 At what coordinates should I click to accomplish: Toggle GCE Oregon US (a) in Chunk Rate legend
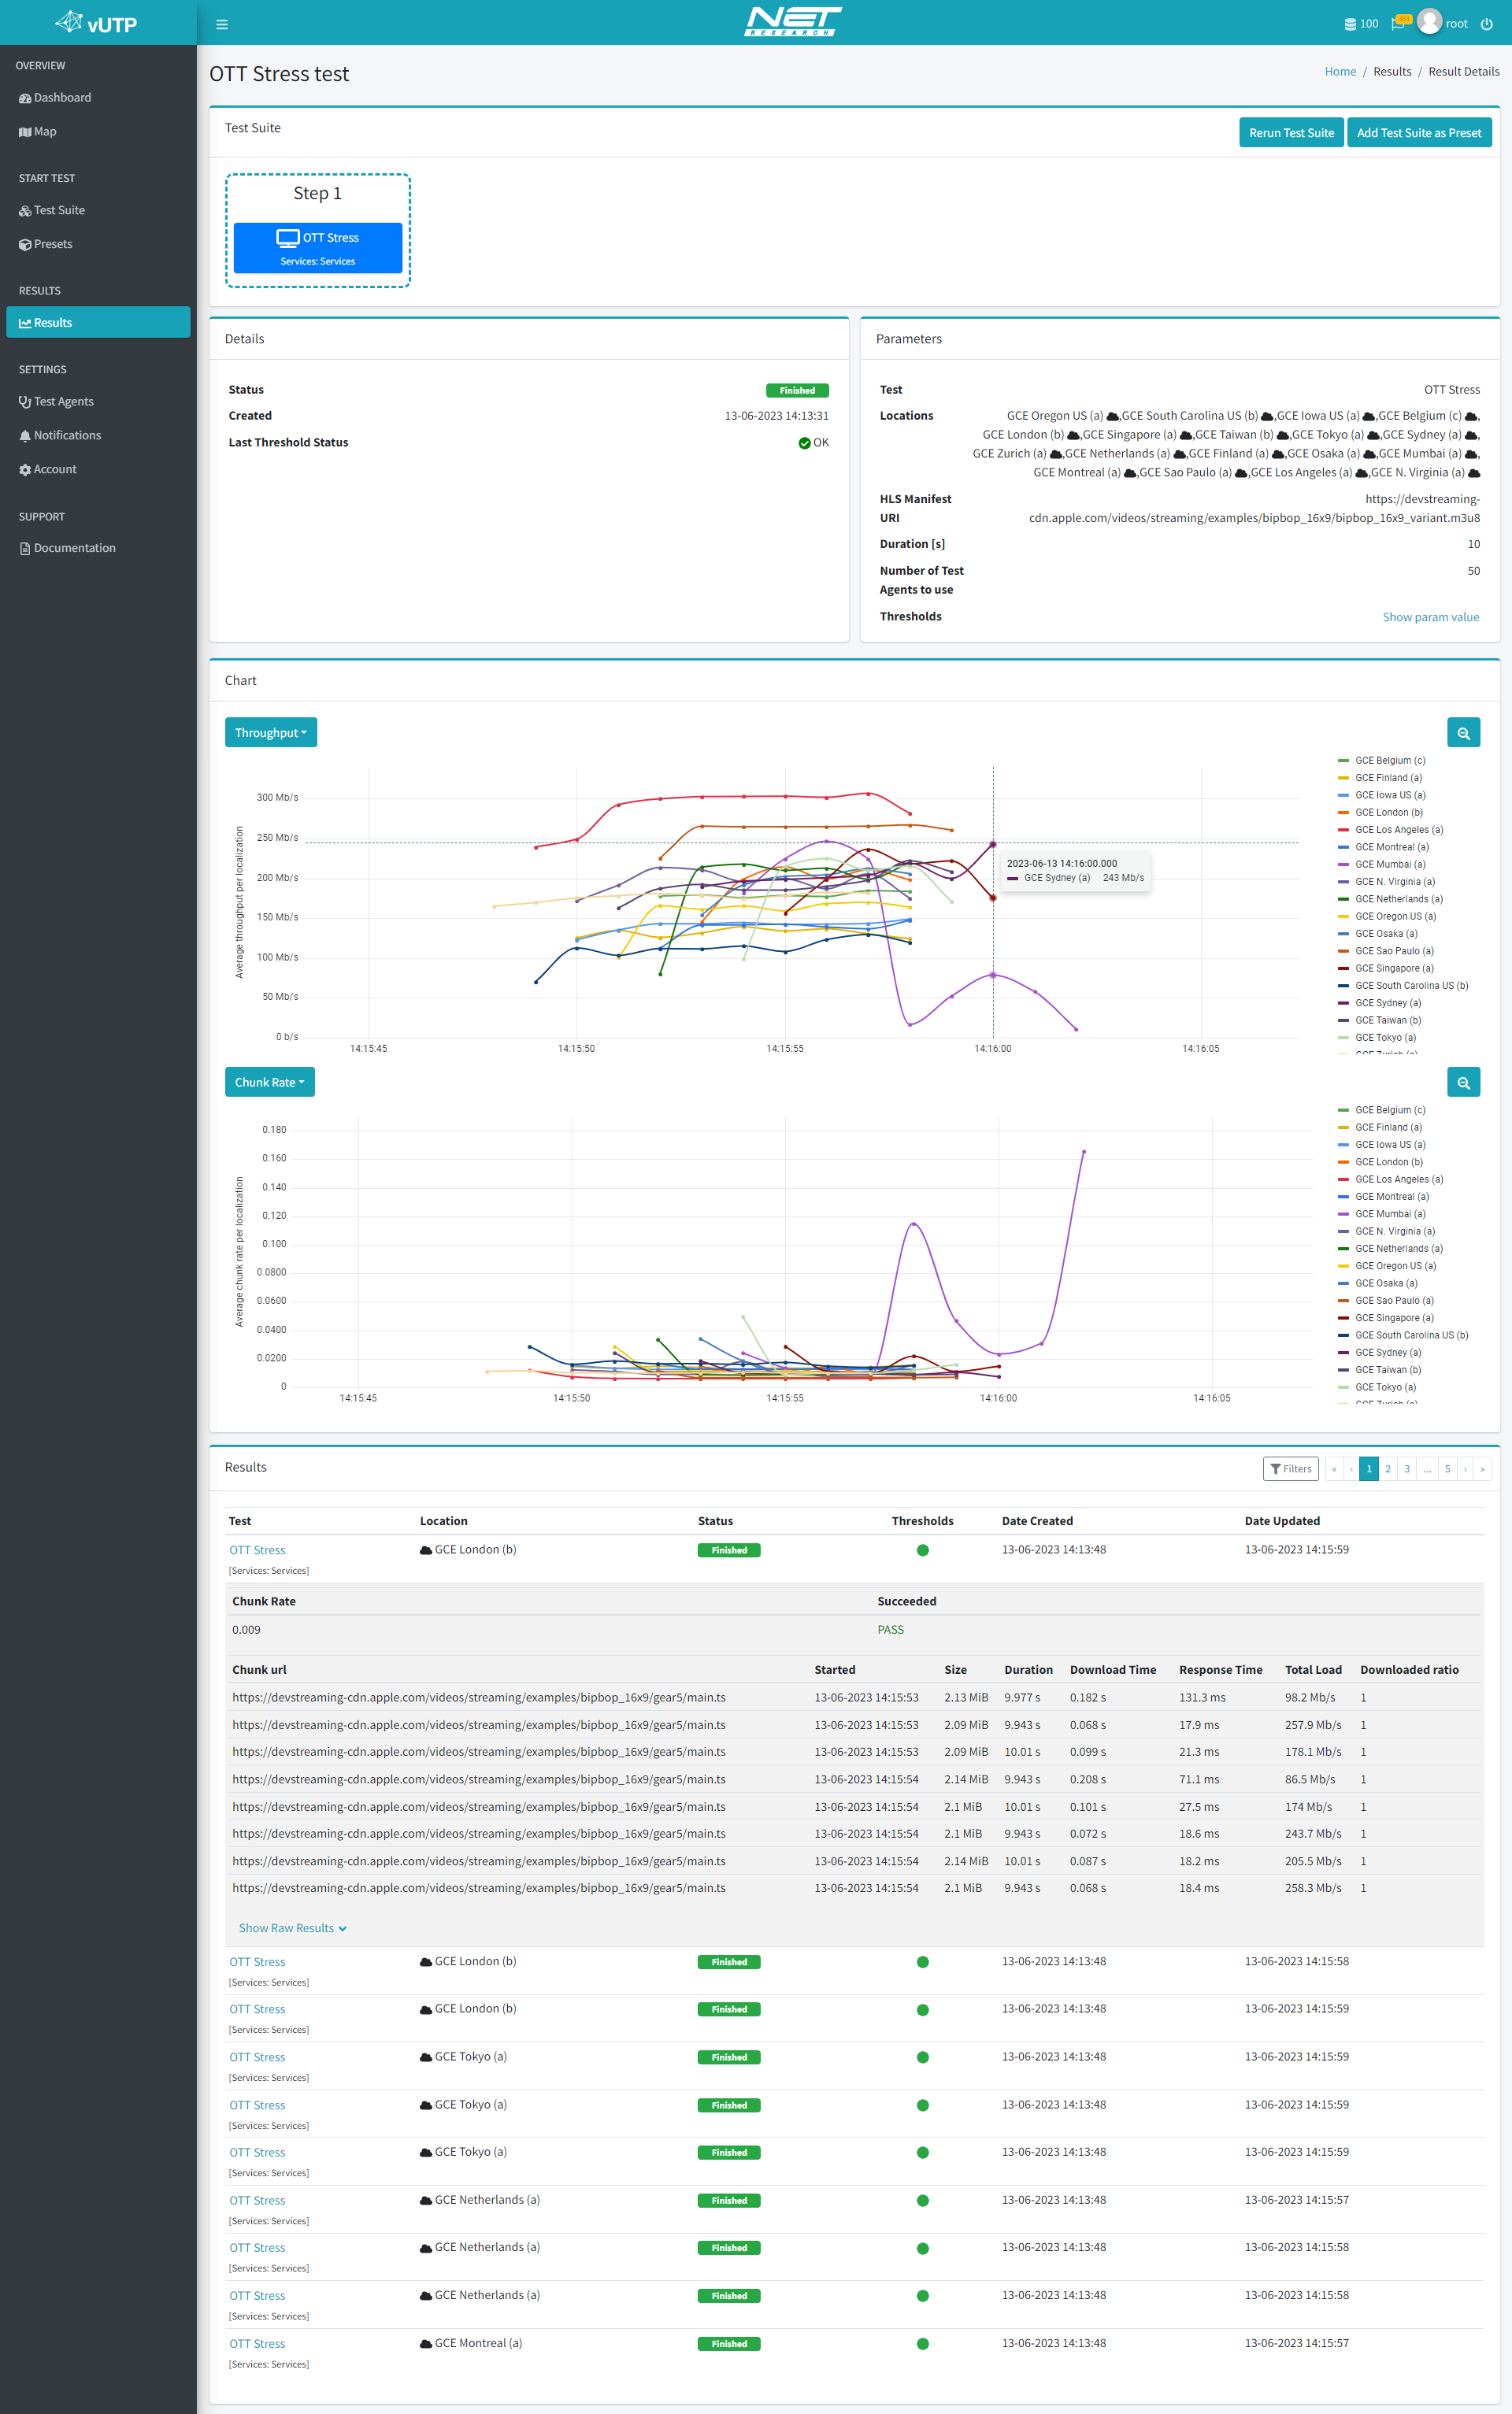(x=1387, y=1267)
